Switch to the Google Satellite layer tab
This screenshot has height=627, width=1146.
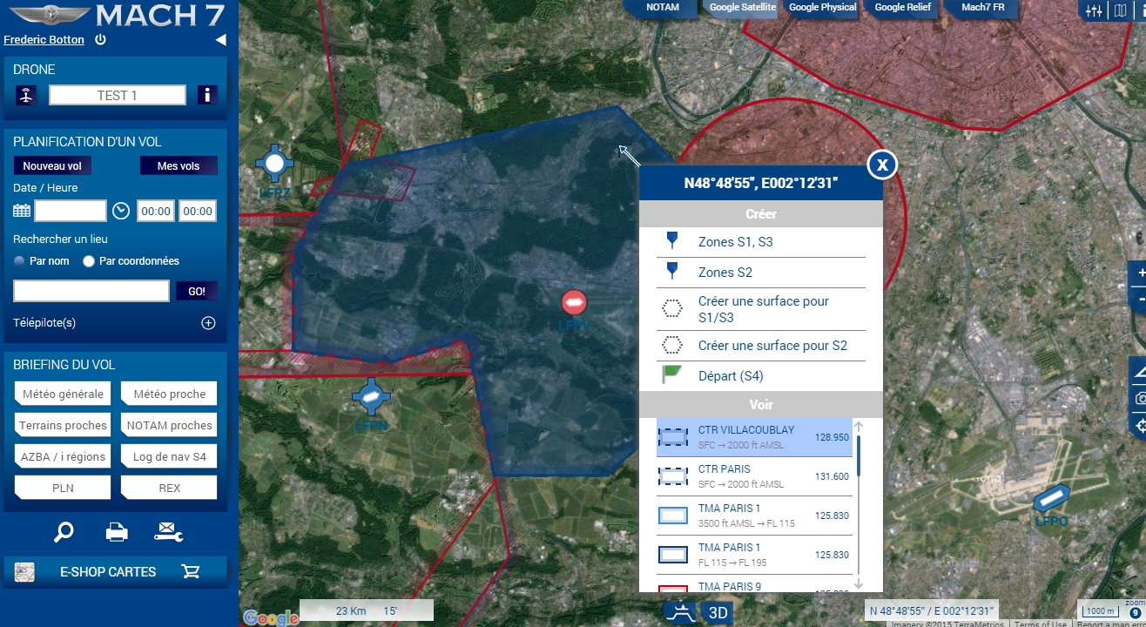742,8
